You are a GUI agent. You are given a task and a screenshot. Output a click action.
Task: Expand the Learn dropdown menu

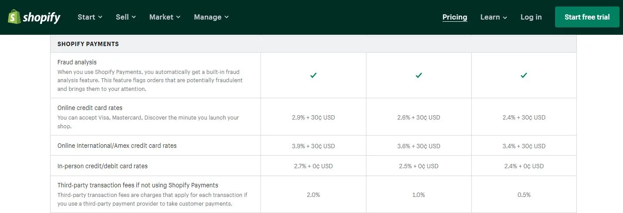[493, 17]
